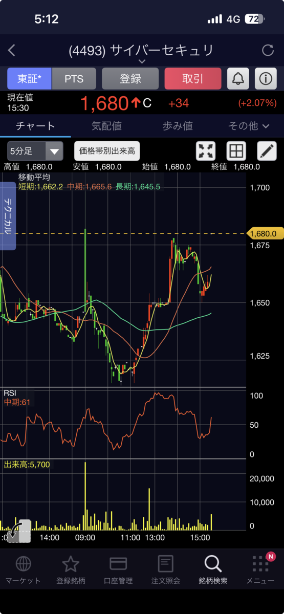
Task: Tap the 15:00 time axis label
Action: [x=200, y=538]
